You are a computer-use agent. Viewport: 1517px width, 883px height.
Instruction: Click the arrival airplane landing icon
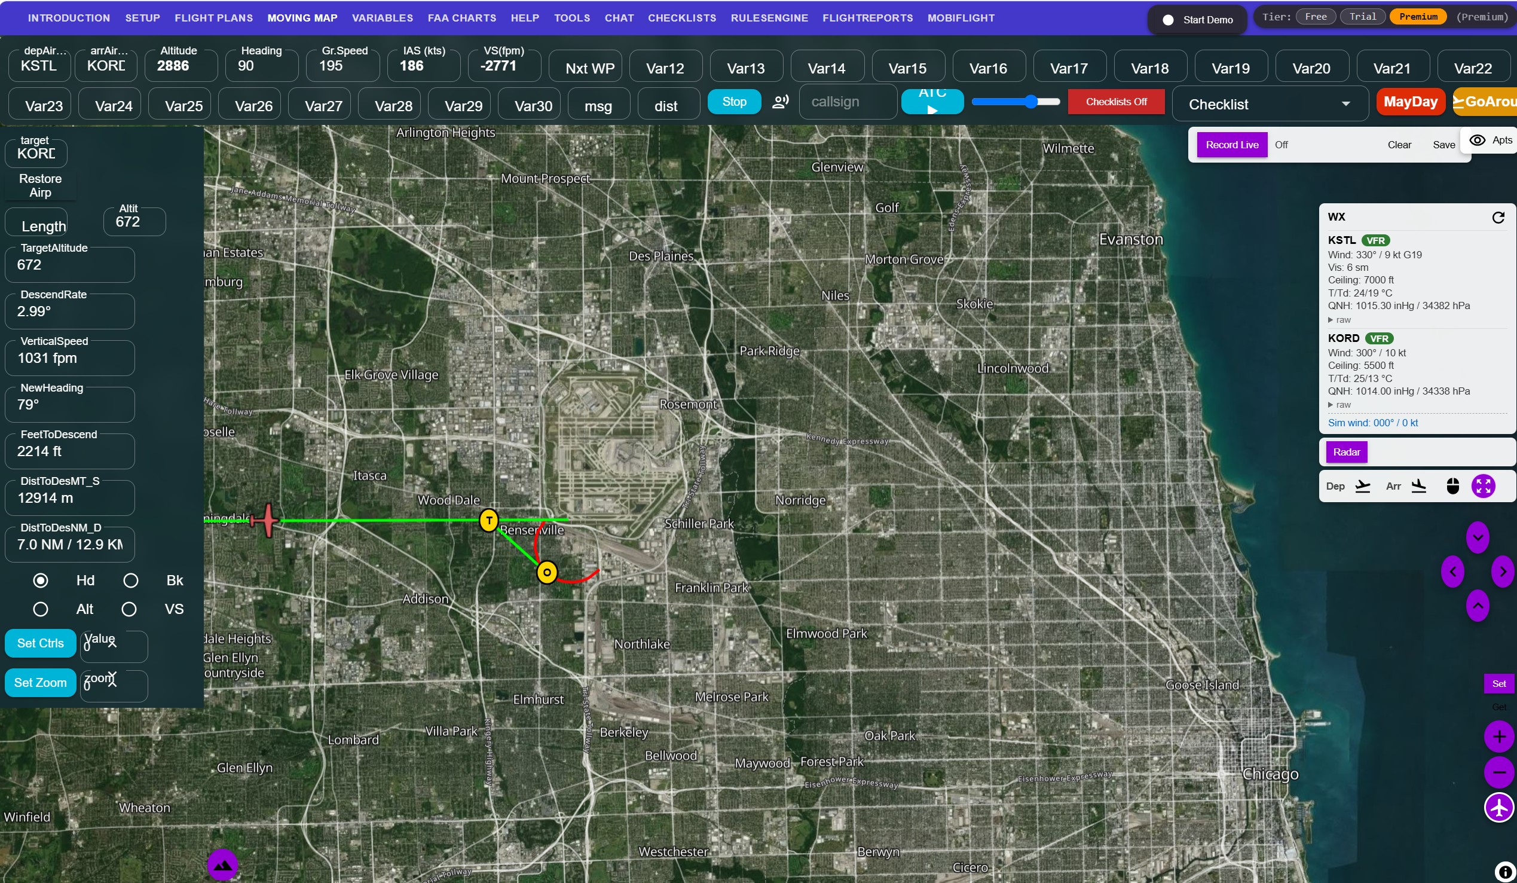click(1419, 487)
